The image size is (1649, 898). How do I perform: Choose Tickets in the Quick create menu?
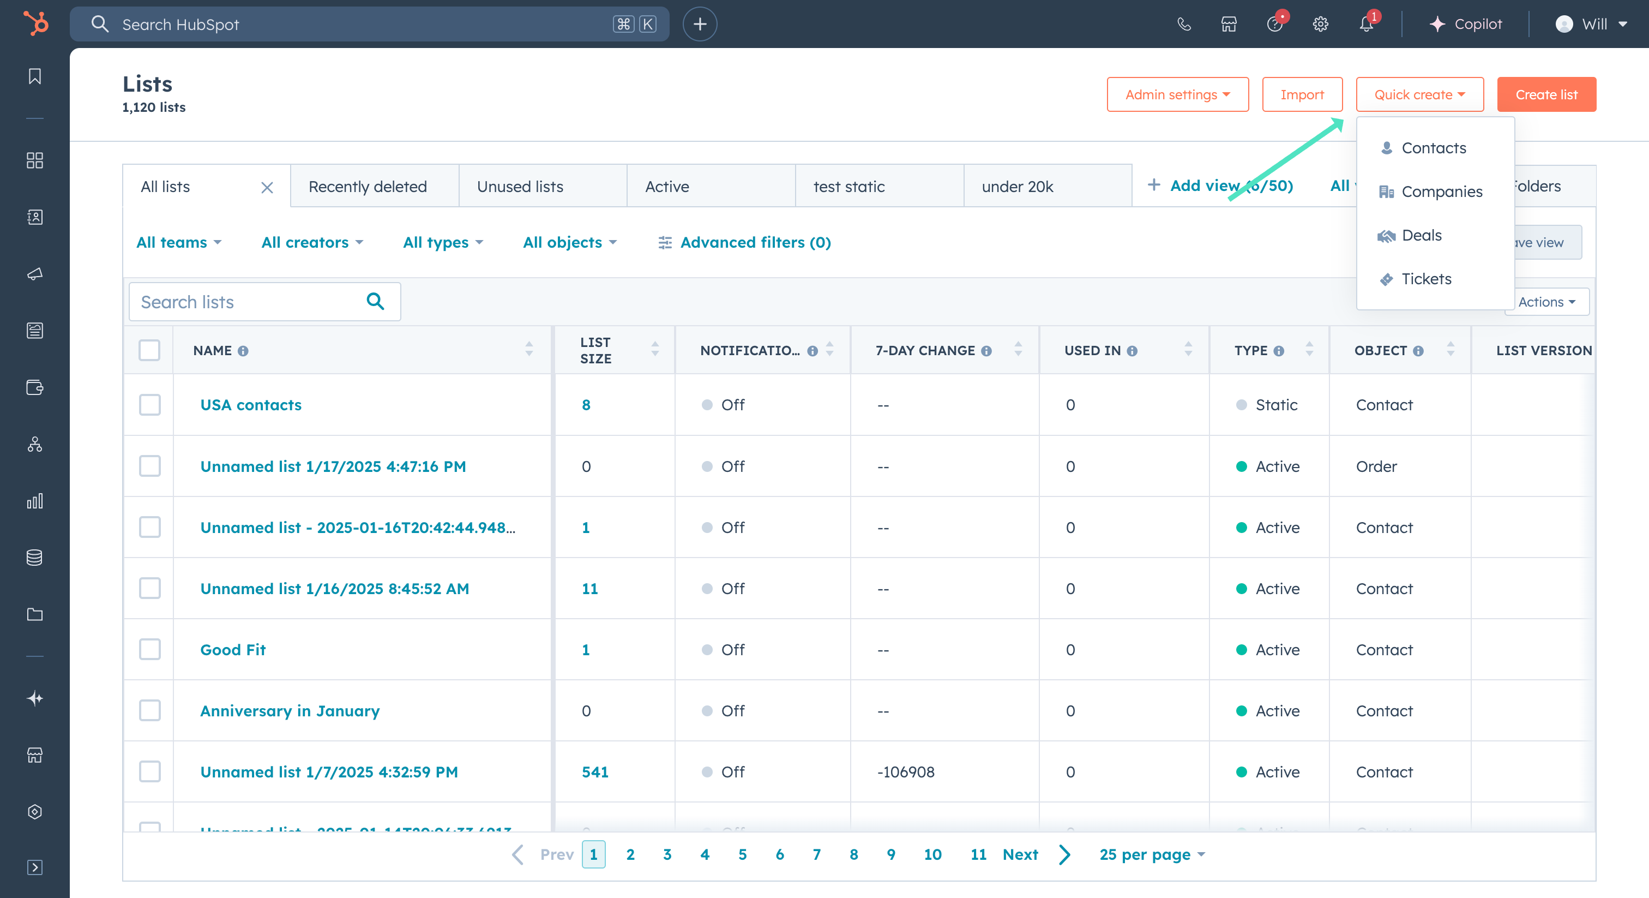click(x=1435, y=279)
